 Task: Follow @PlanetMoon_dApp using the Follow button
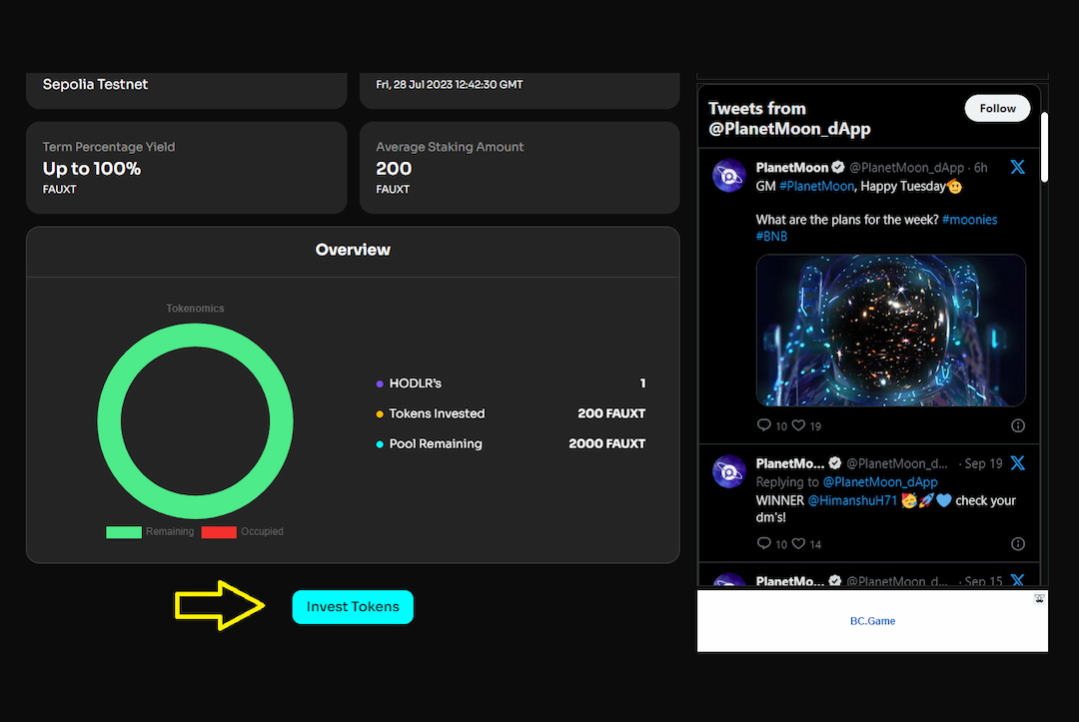pyautogui.click(x=997, y=109)
